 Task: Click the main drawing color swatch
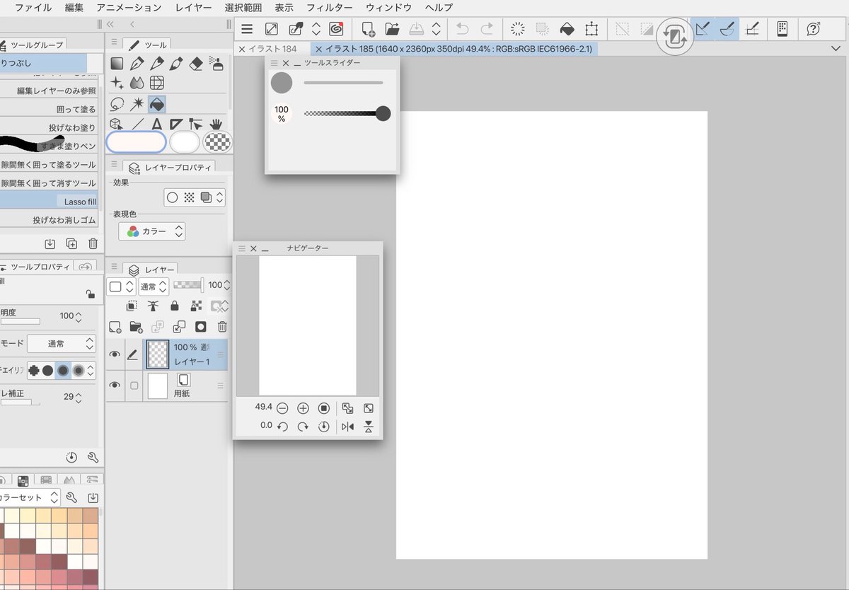137,142
